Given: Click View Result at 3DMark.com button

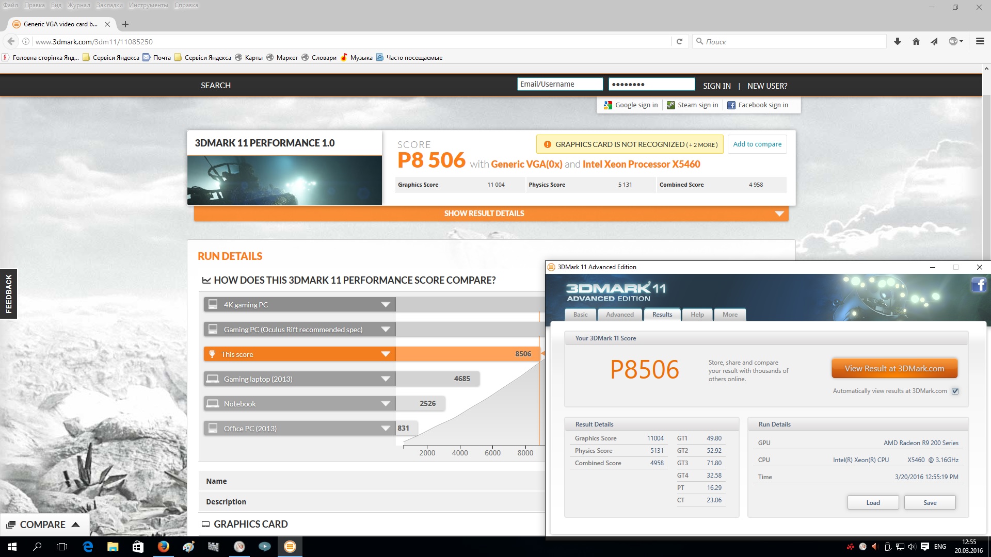Looking at the screenshot, I should tap(894, 369).
